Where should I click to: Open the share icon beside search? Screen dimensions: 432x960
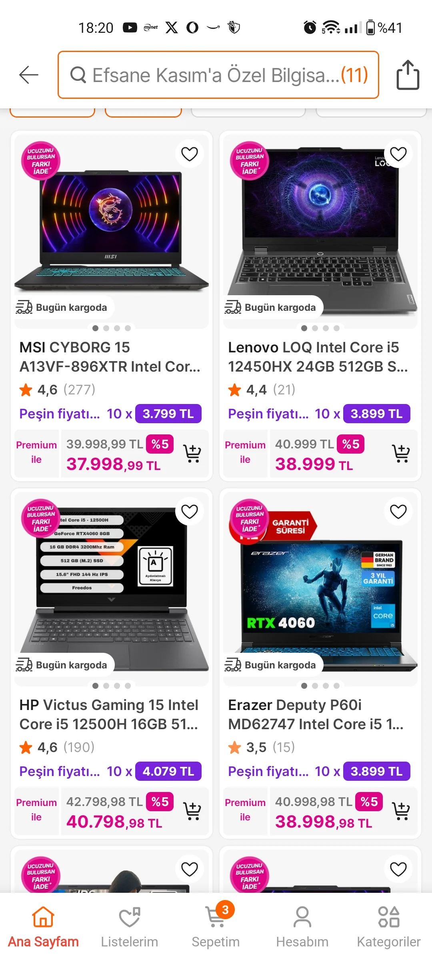coord(408,75)
